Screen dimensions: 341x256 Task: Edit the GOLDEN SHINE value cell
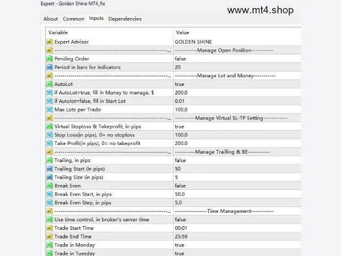click(x=237, y=42)
